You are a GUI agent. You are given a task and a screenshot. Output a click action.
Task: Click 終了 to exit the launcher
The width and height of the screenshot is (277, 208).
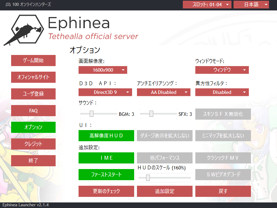point(33,161)
